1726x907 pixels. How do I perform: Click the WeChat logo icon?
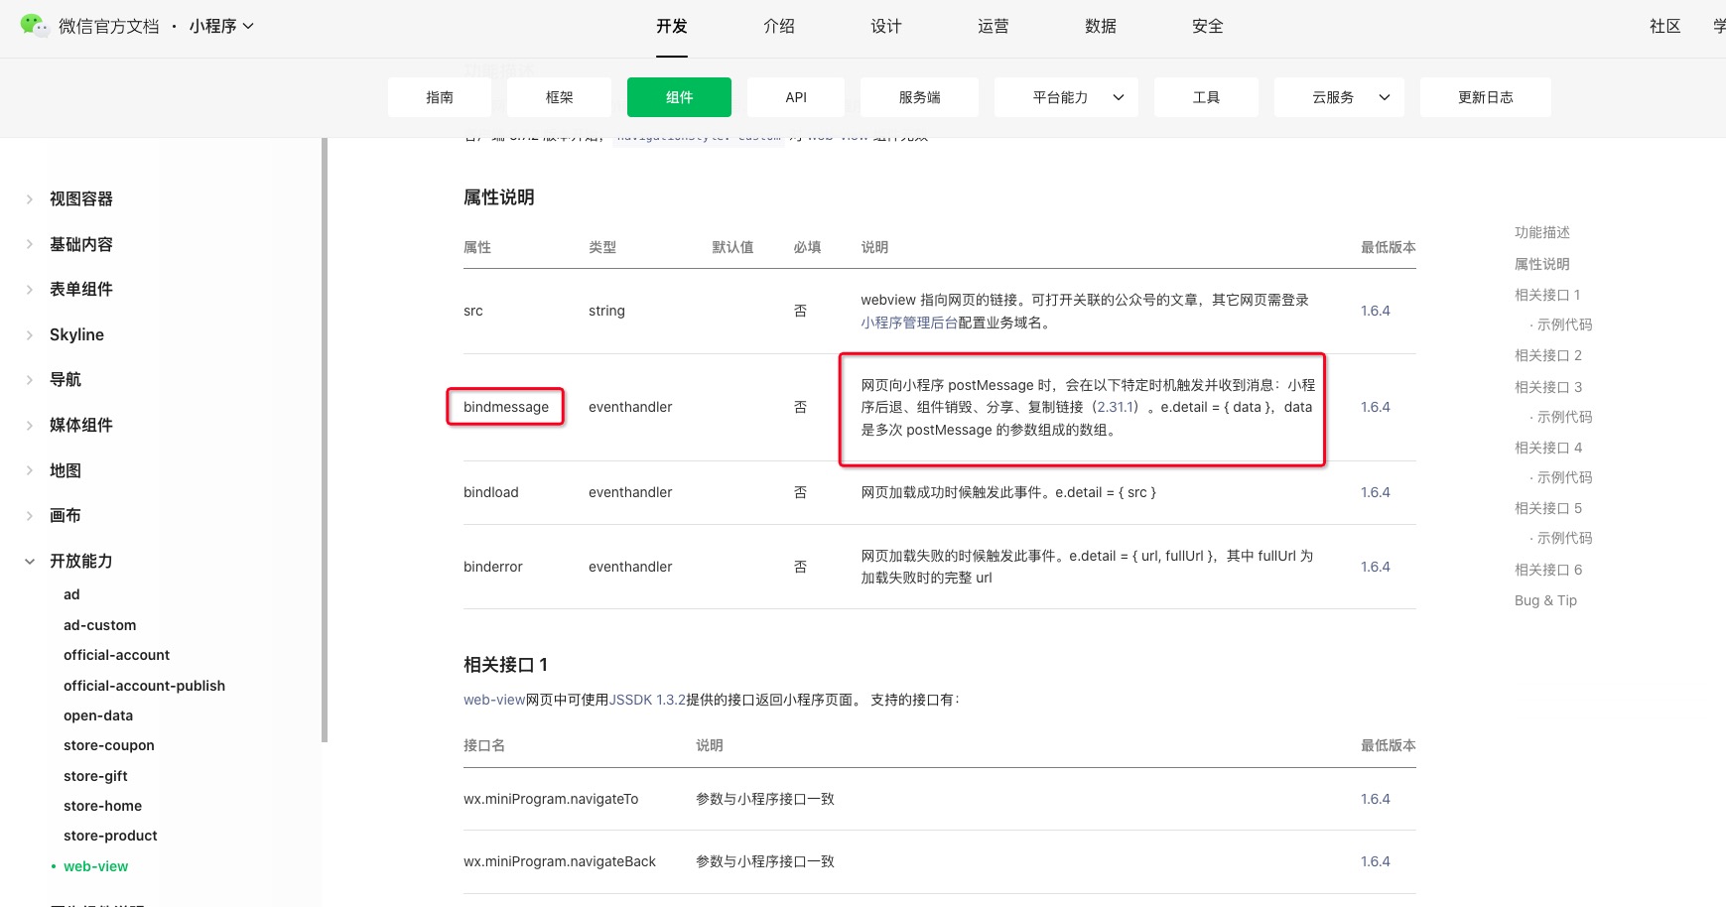(x=34, y=26)
